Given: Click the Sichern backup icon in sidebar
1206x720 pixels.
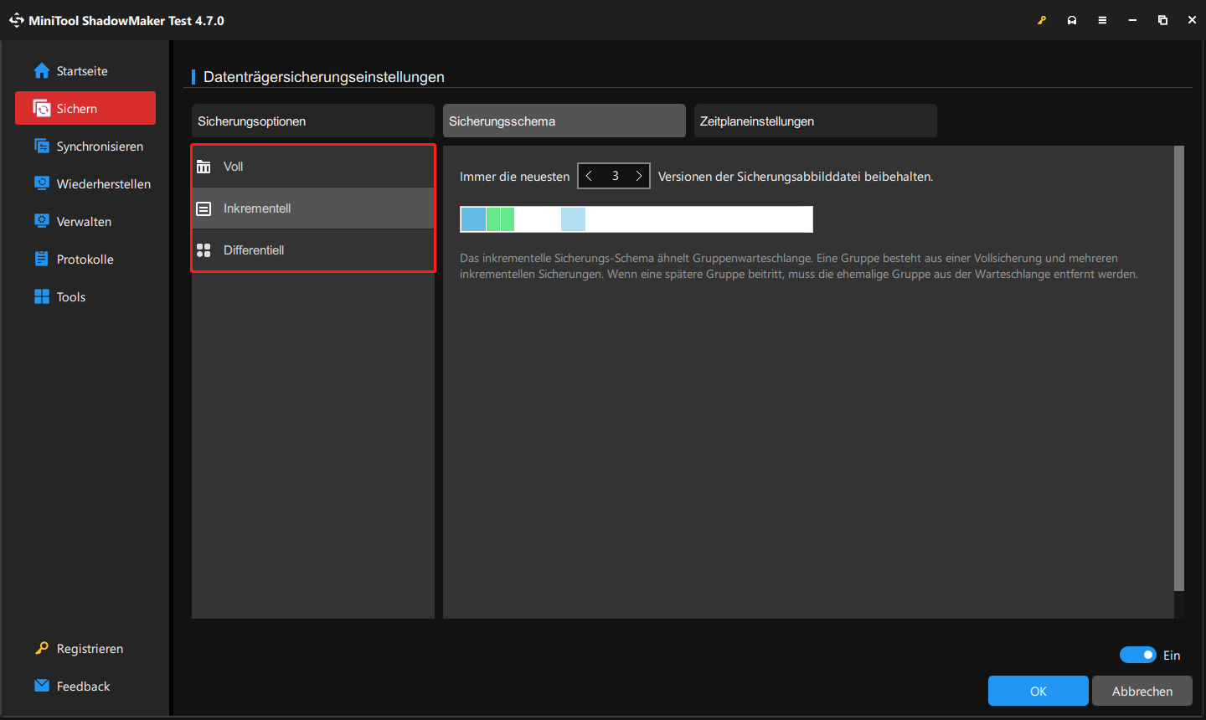Looking at the screenshot, I should click(42, 108).
